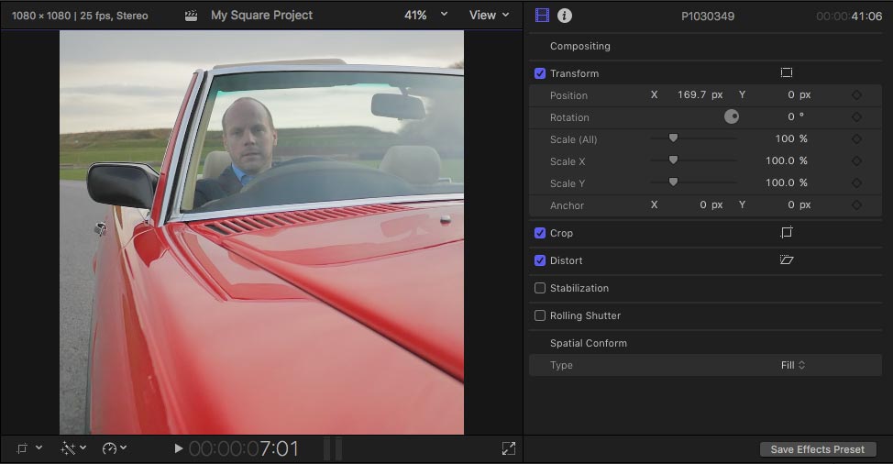
Task: Click the viewer transform tool icon
Action: click(x=22, y=448)
